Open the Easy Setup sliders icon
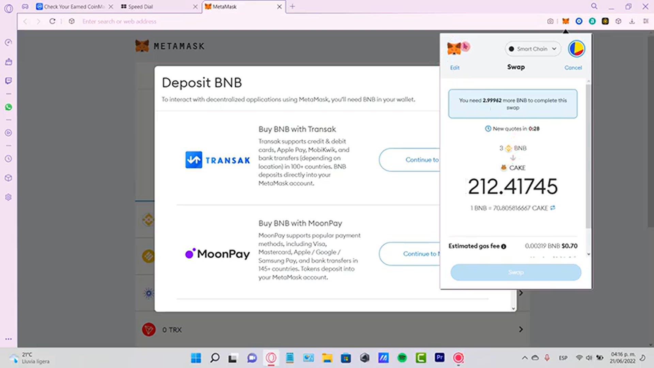654x368 pixels. click(645, 21)
